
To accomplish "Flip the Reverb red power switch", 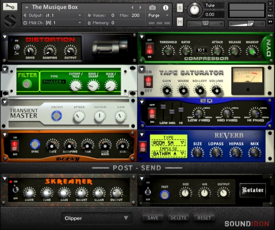I will click(143, 147).
